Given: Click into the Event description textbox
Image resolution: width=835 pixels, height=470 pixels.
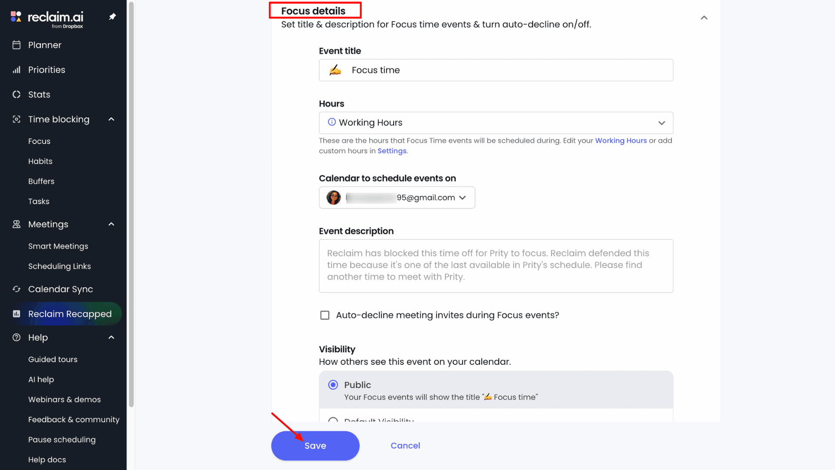Looking at the screenshot, I should [496, 265].
